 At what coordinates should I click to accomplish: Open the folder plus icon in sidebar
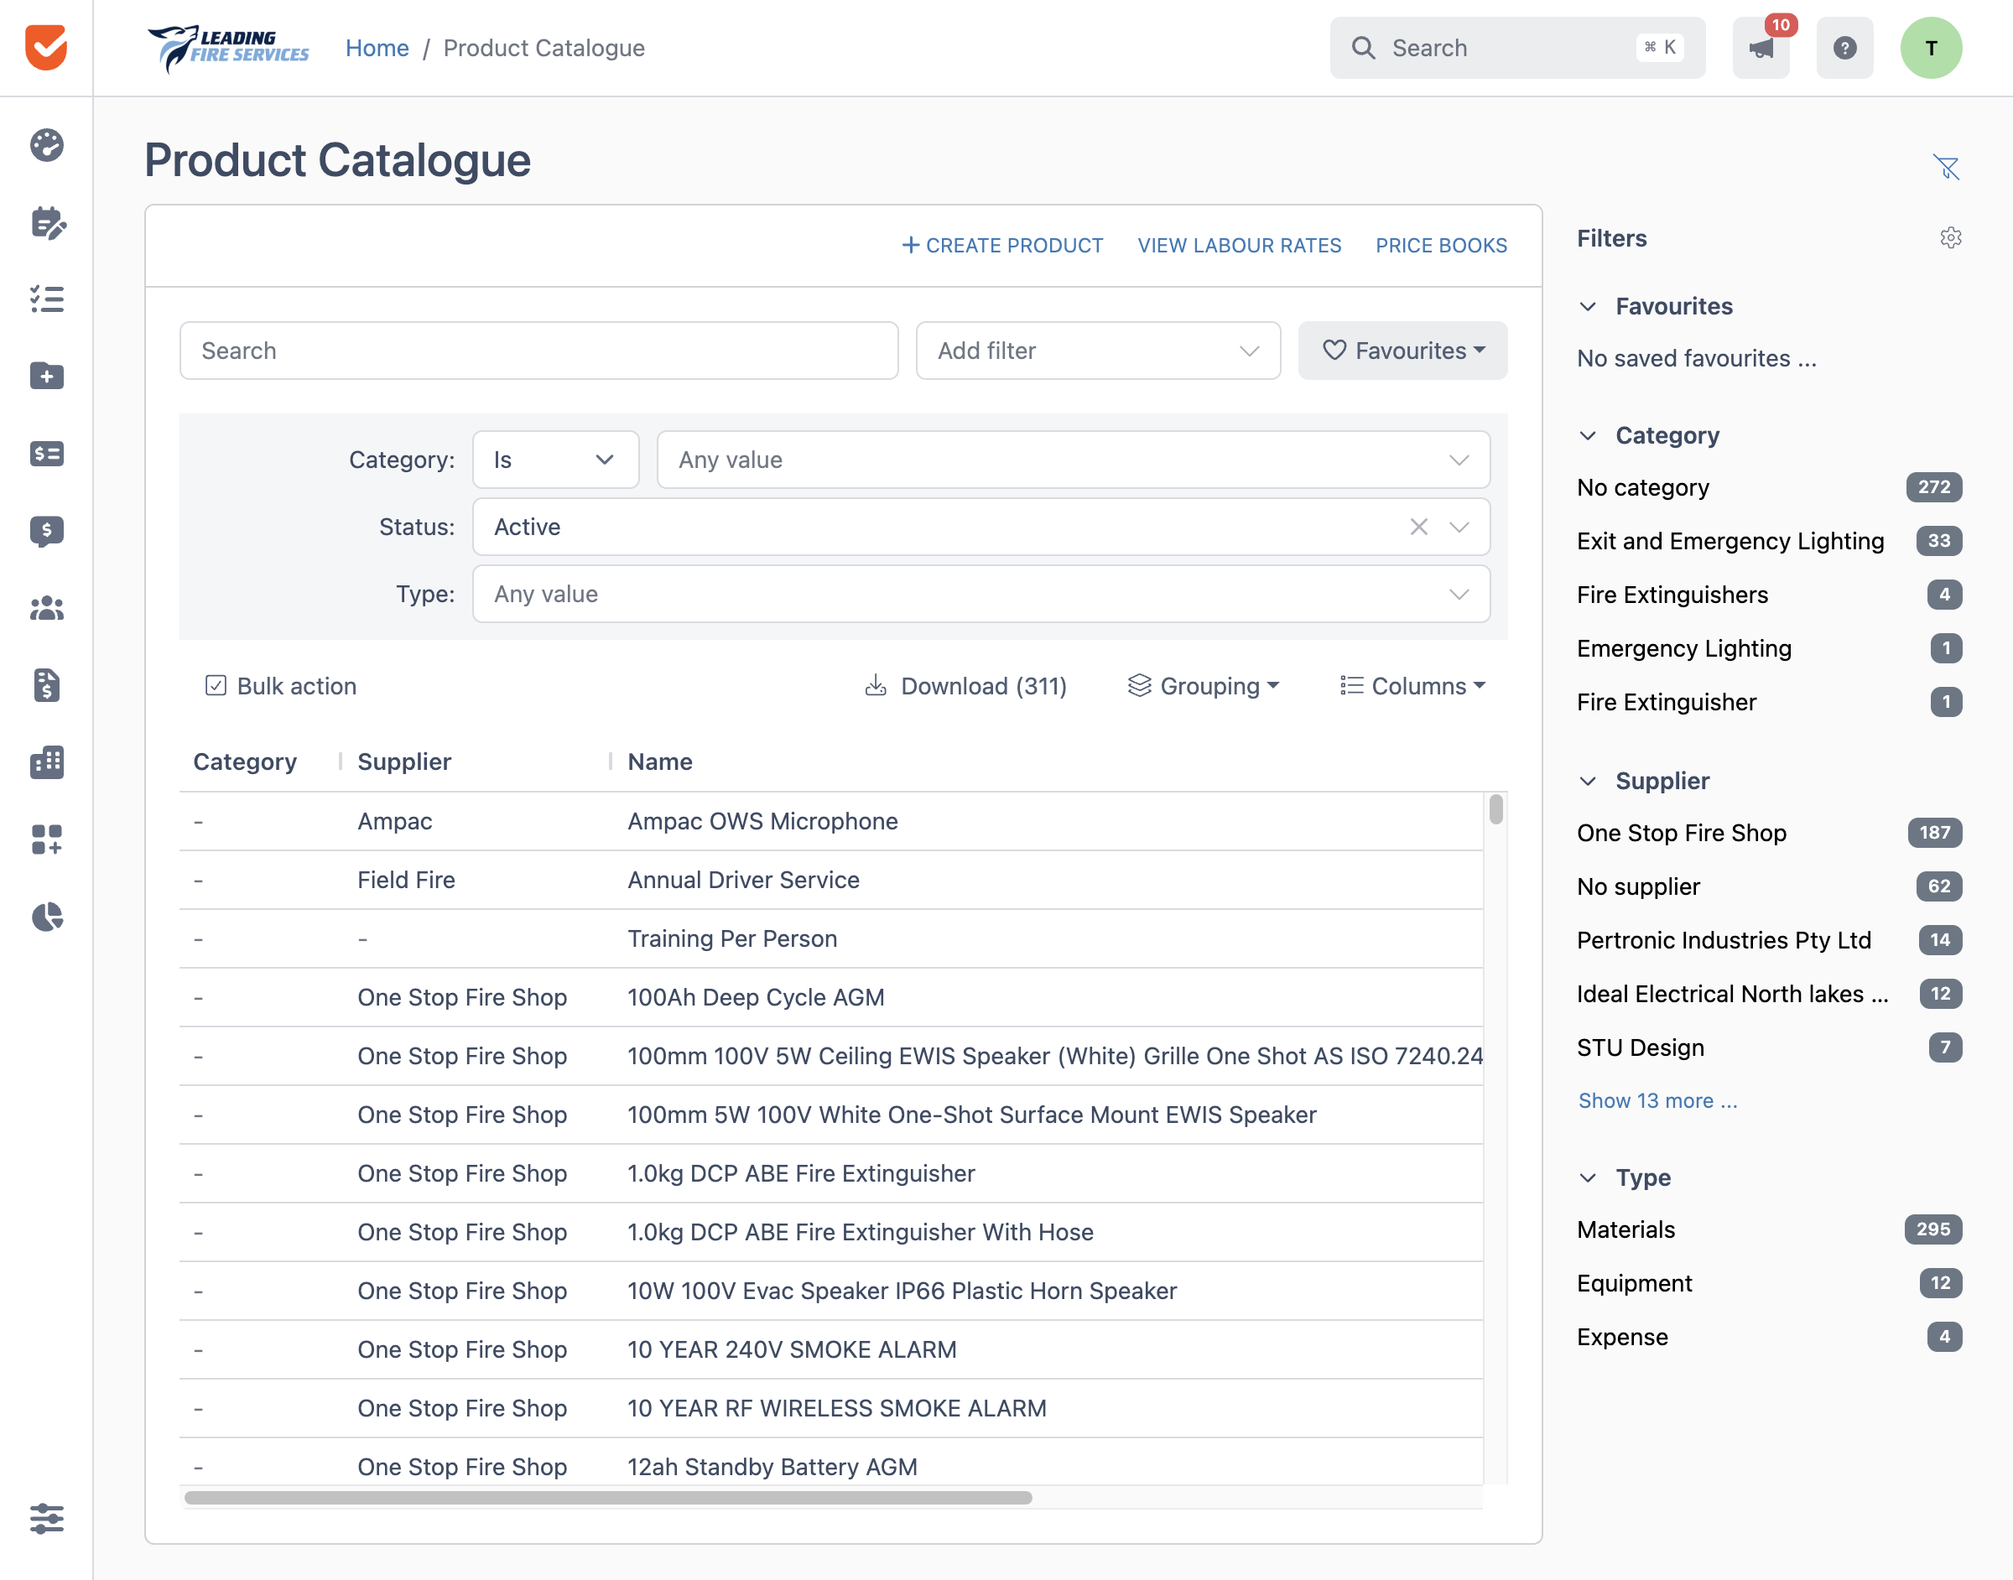coord(46,377)
